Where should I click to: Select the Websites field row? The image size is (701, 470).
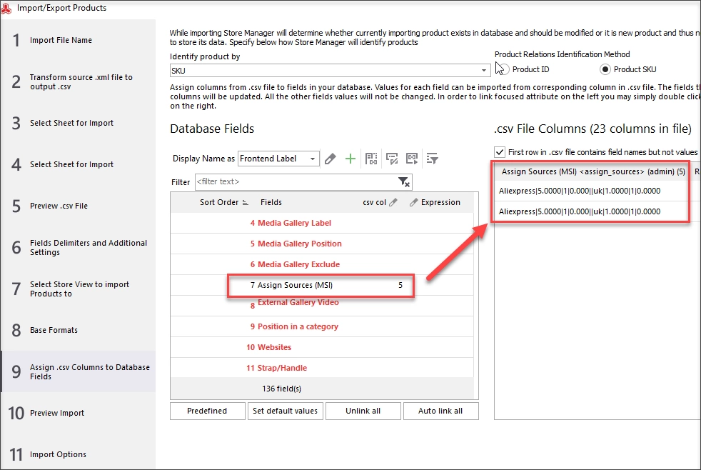[x=322, y=347]
